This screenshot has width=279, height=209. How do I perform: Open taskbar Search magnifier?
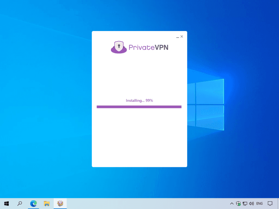[20, 203]
